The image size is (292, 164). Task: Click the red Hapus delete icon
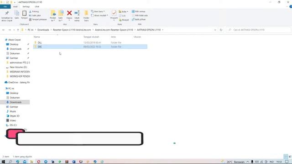point(69,13)
